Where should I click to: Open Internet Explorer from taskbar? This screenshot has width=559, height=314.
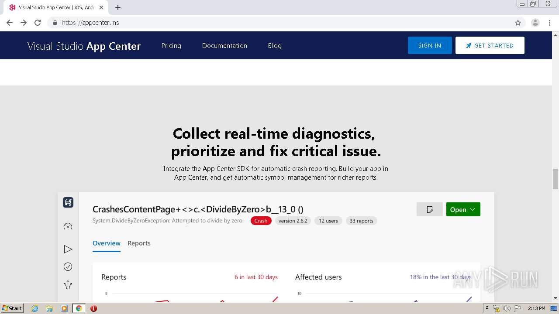coord(35,308)
